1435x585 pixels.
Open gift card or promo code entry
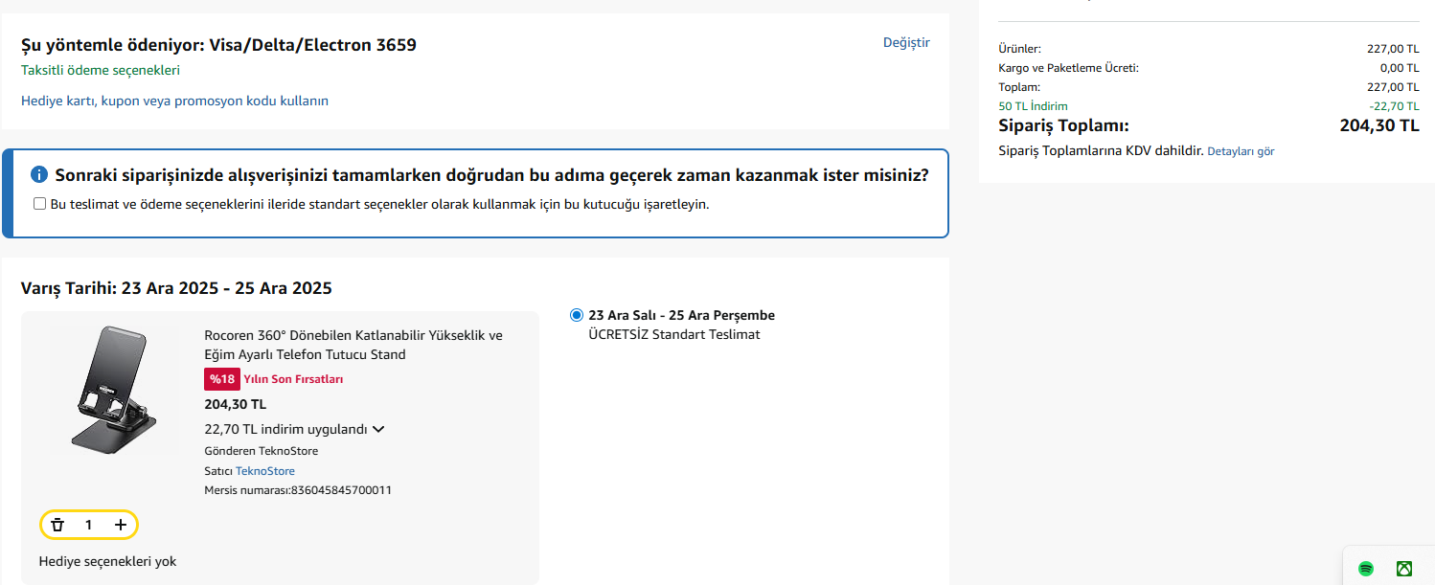tap(174, 101)
